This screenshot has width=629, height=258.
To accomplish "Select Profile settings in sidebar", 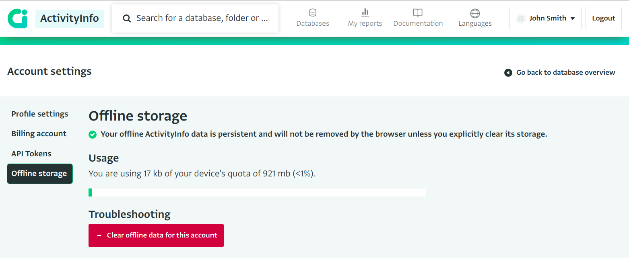I will tap(40, 114).
